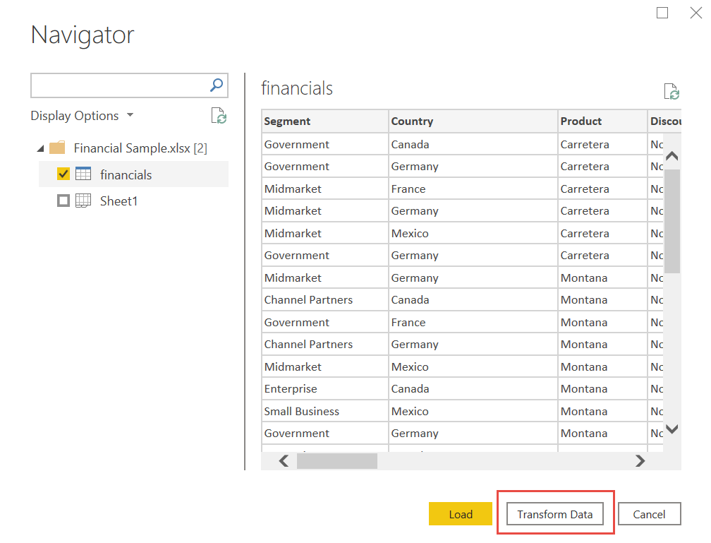Collapse the Financial Sample.xlsx tree node
Viewport: 711px width, 543px height.
tap(41, 148)
